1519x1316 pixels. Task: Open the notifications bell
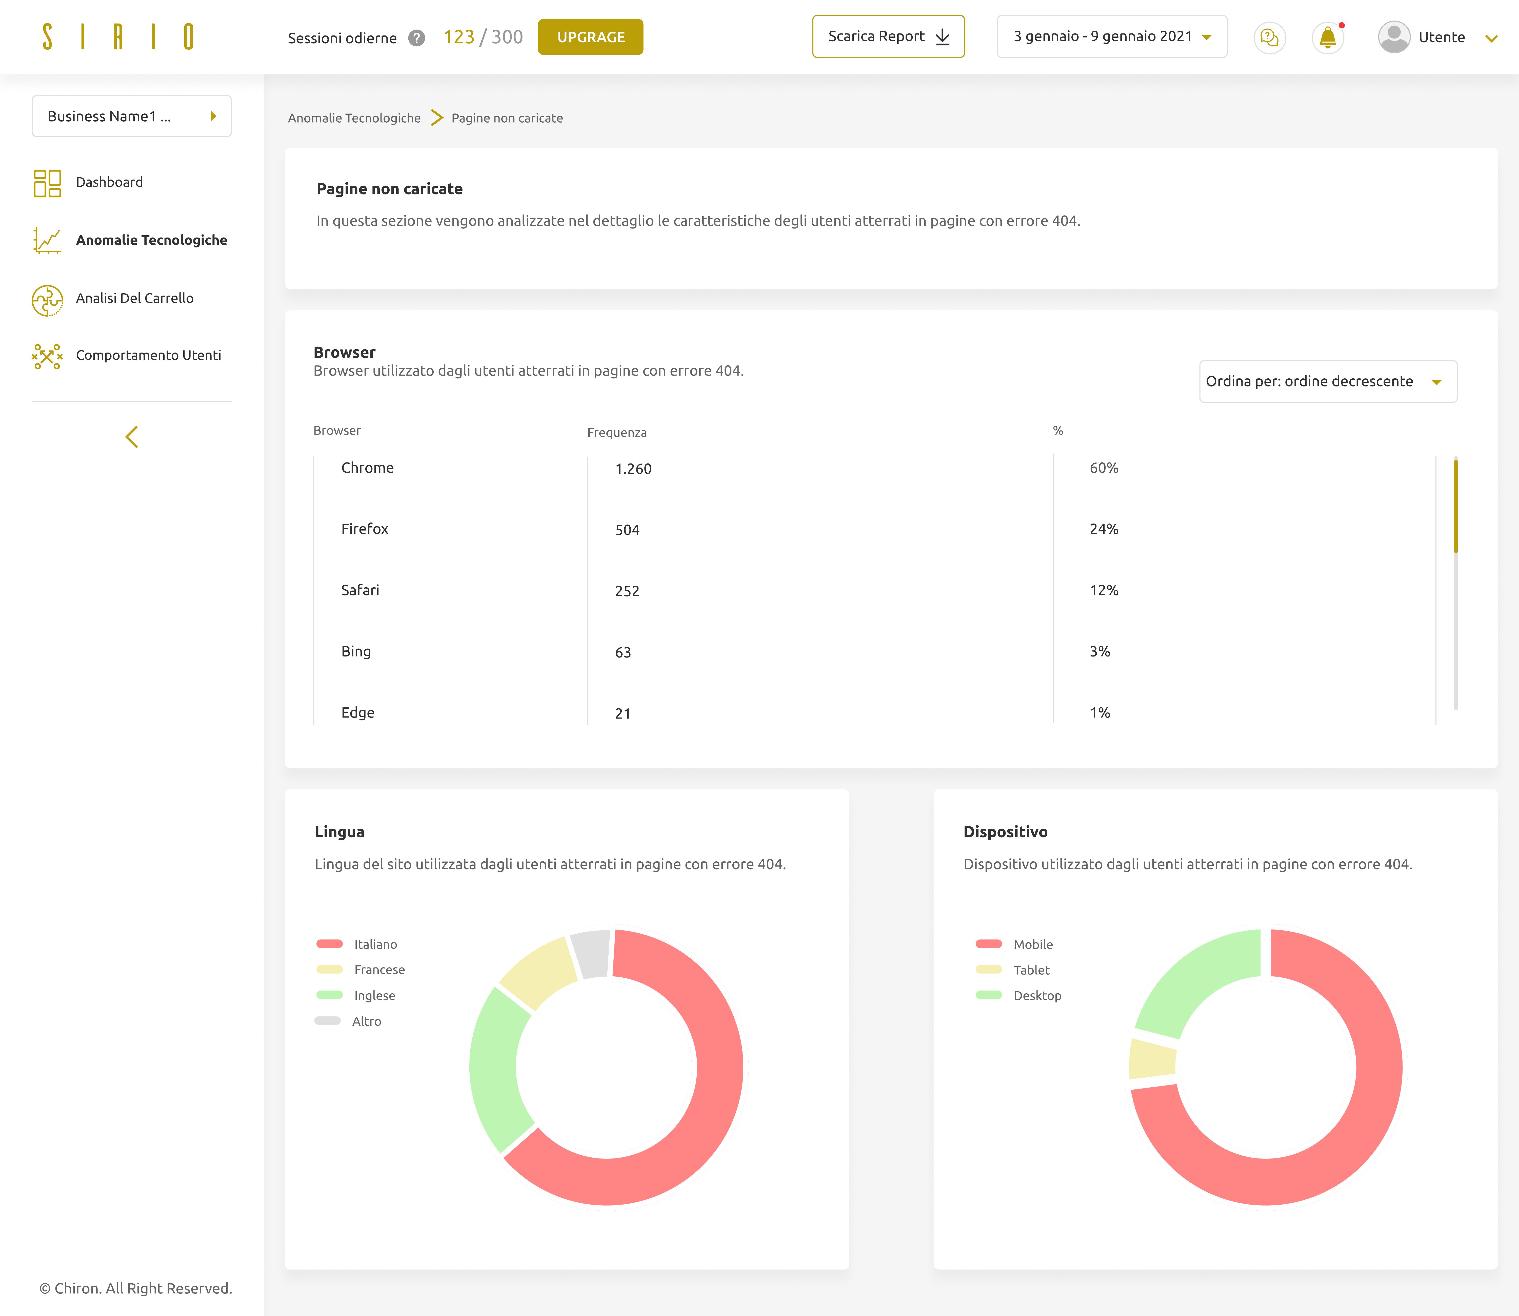pos(1327,37)
